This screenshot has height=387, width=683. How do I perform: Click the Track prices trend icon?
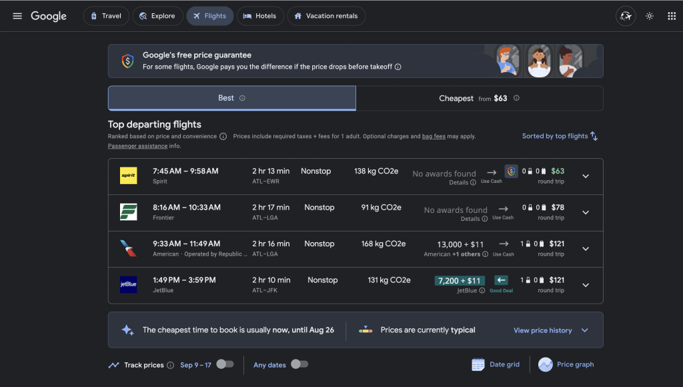tap(113, 365)
